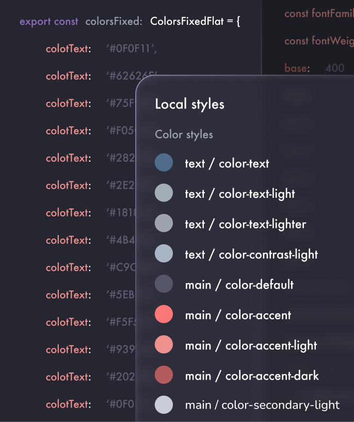The width and height of the screenshot is (354, 422).
Task: Select the color-text-light swatch circle
Action: click(164, 194)
